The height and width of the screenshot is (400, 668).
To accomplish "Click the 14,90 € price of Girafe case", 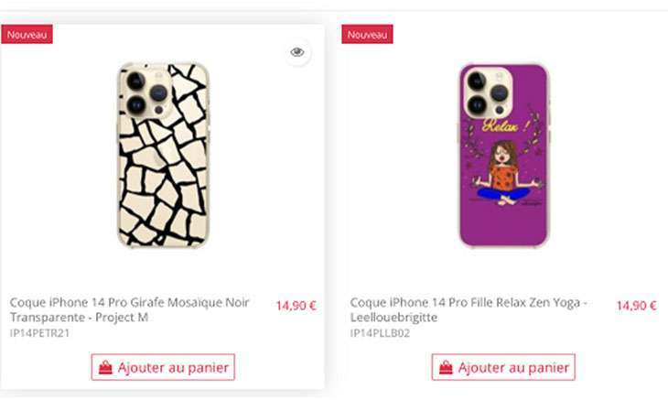I will click(296, 306).
